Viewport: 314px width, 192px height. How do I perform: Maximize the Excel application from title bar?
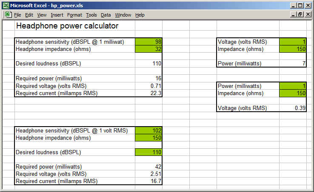(x=300, y=6)
